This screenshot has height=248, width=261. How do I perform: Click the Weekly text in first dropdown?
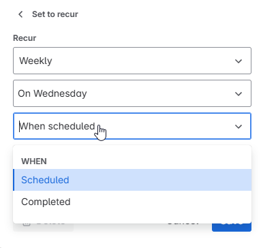pyautogui.click(x=35, y=61)
